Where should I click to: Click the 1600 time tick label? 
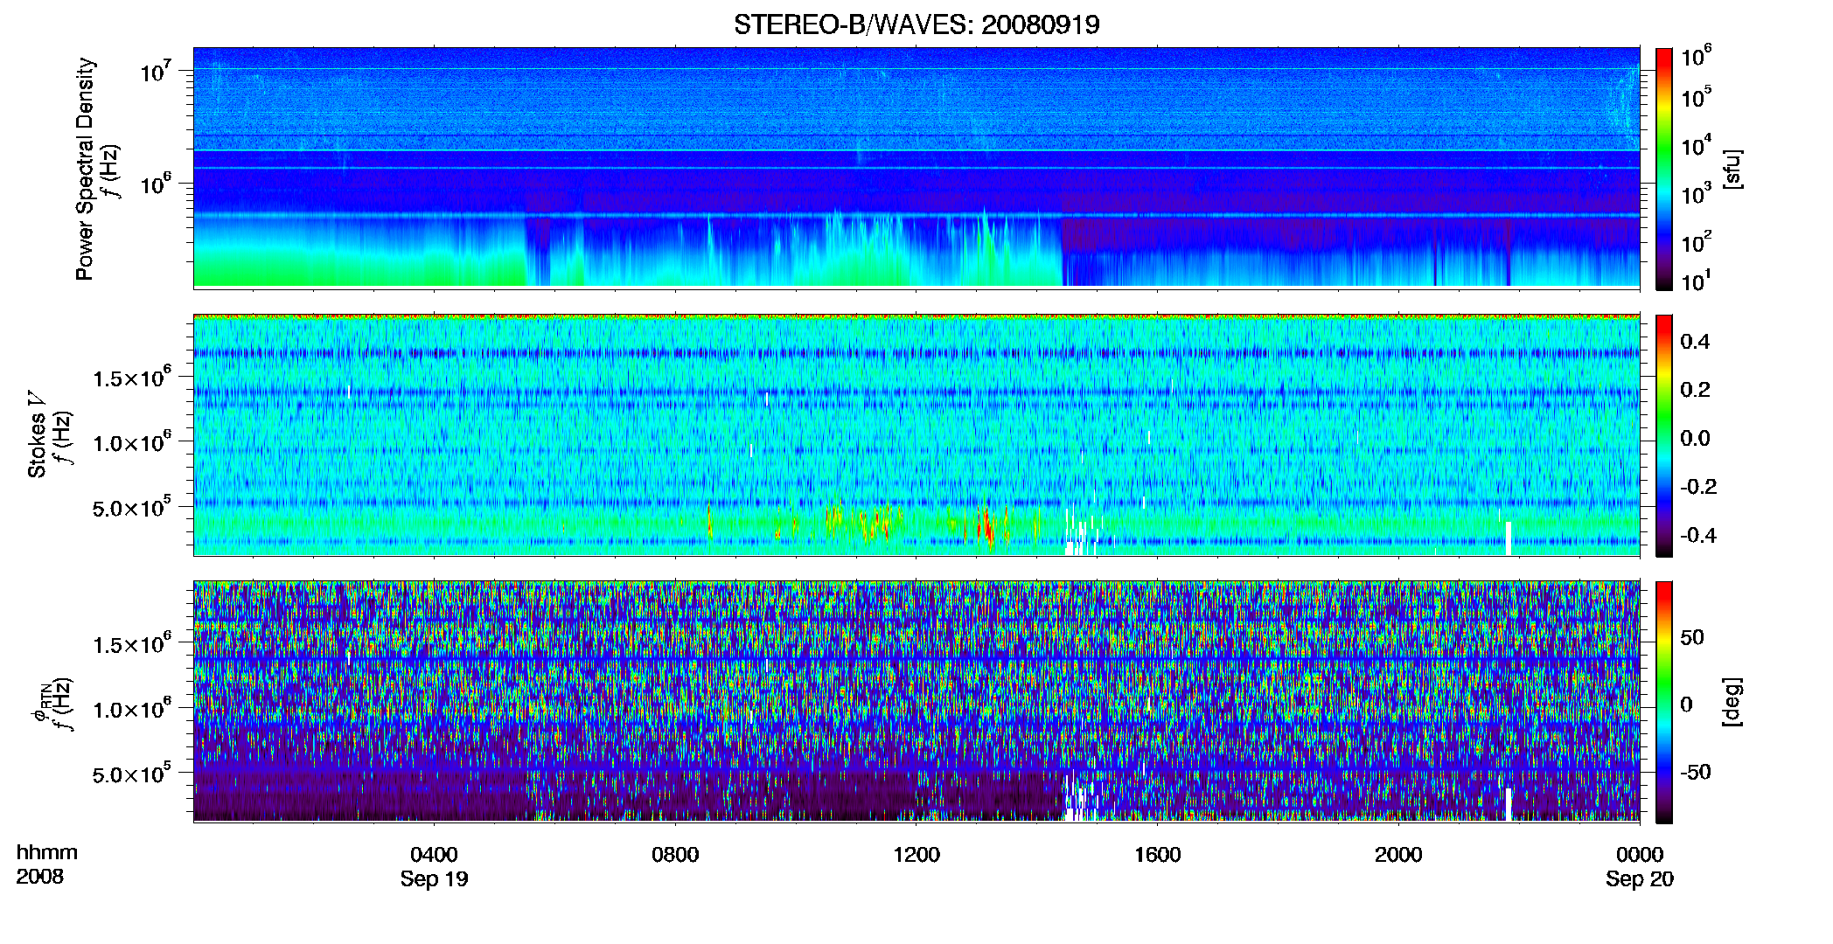(x=1158, y=854)
